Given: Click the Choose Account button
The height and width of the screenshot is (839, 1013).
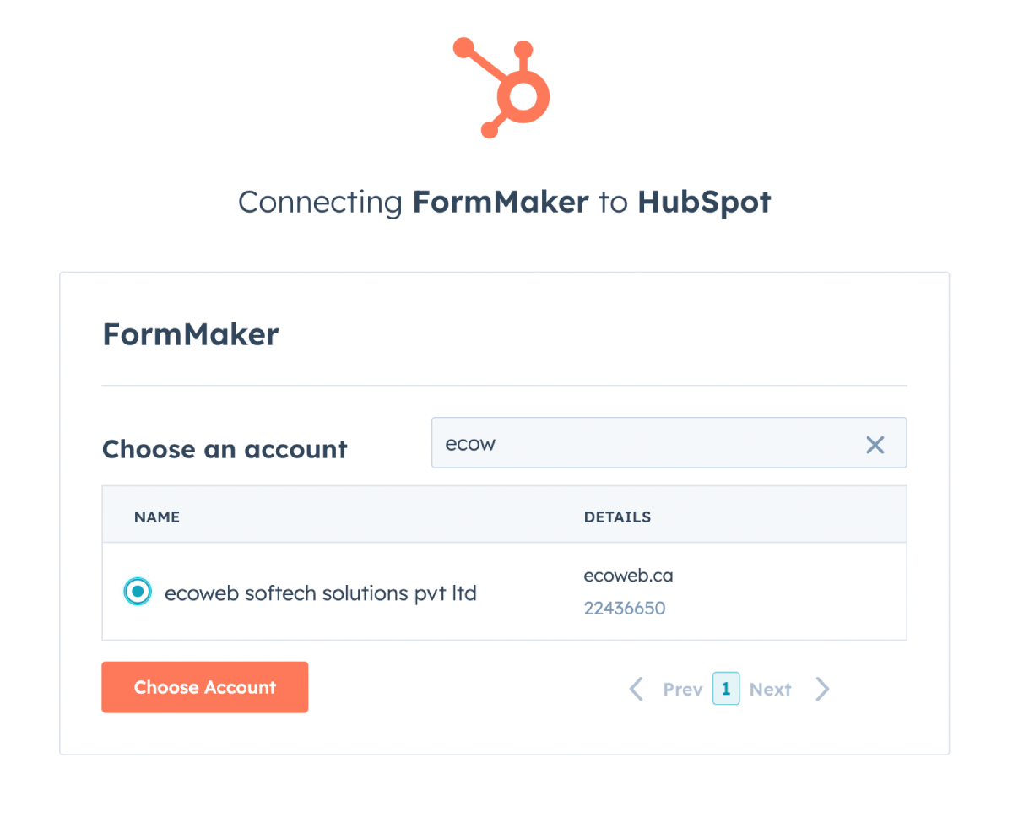Looking at the screenshot, I should click(204, 687).
